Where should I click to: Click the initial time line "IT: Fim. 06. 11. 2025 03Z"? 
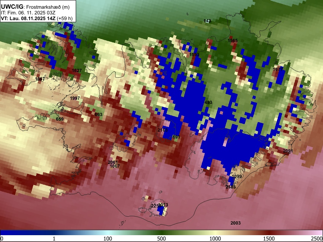click(28, 13)
